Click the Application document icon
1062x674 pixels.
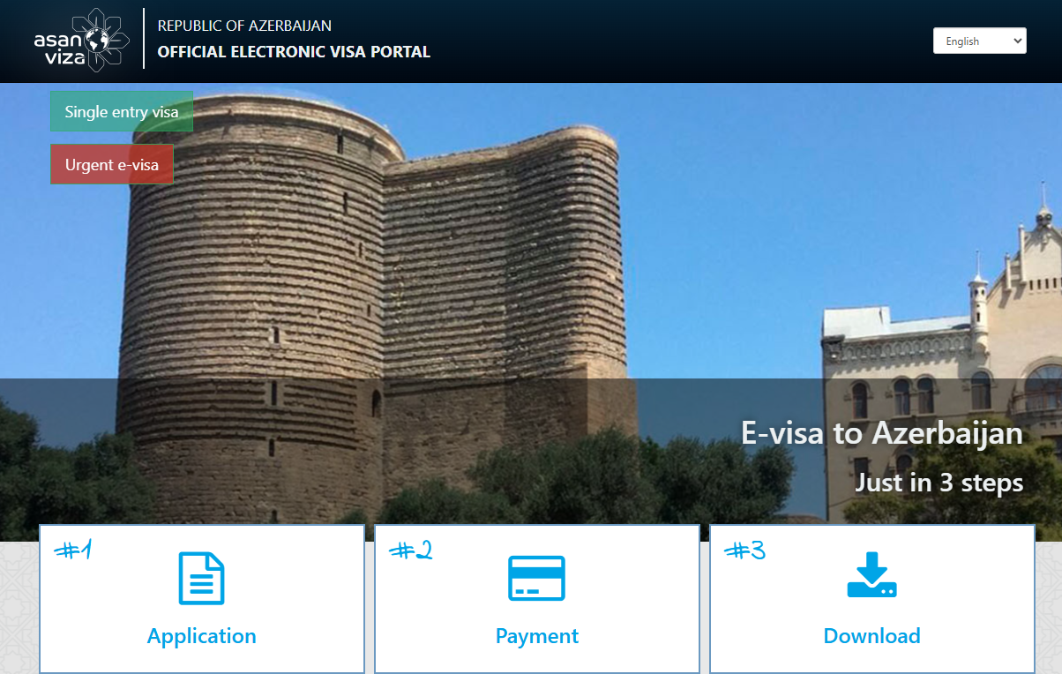[x=202, y=579]
